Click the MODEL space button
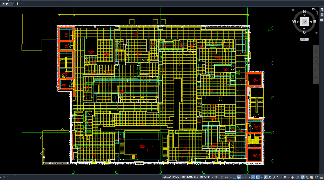This screenshot has height=180, width=324. coord(215,177)
